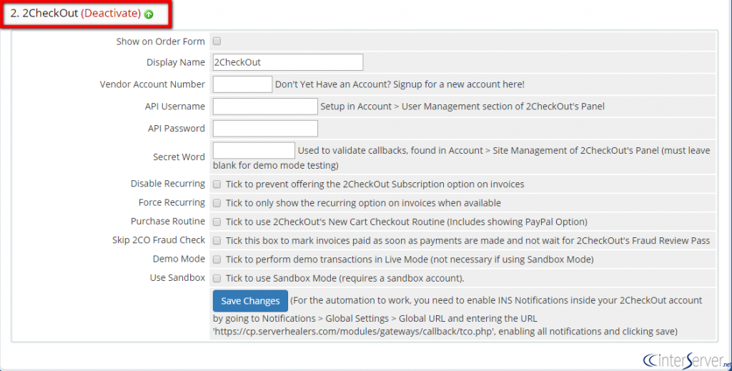Click the 'Setup in Account > User Management' hint text

[463, 107]
